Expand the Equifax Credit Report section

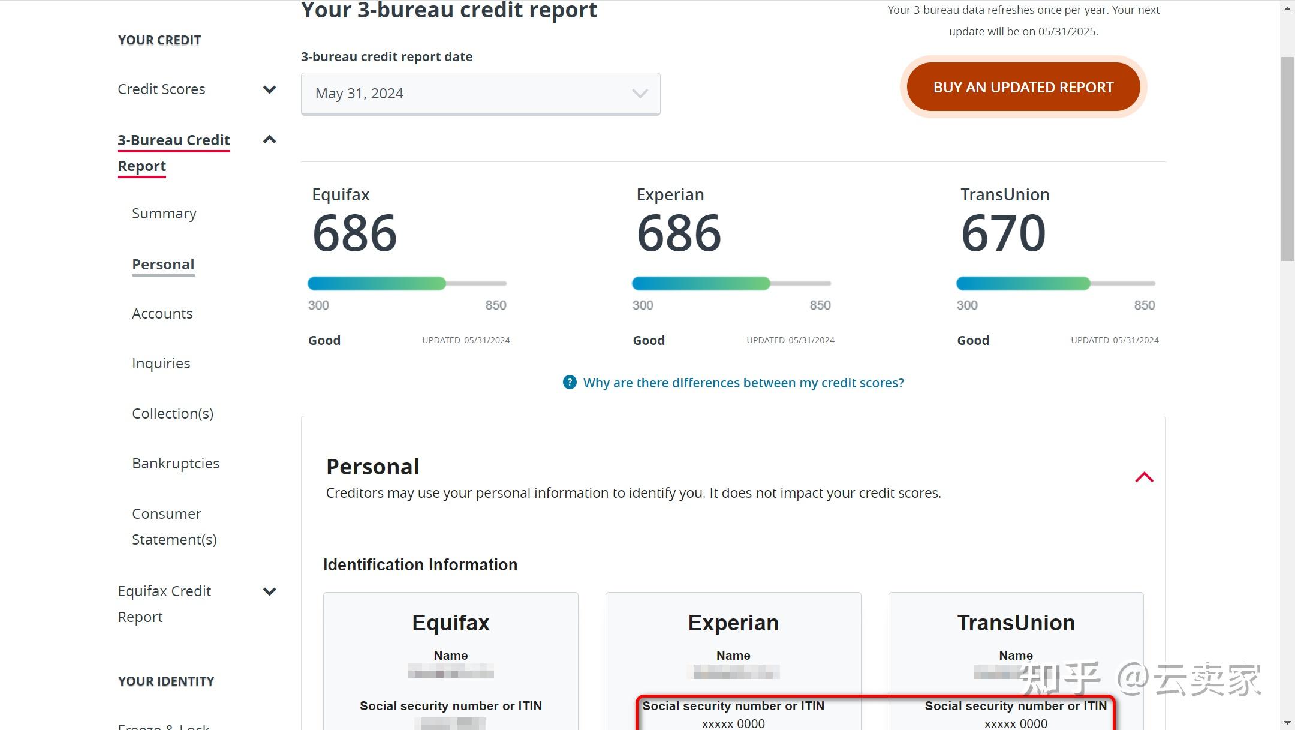269,591
